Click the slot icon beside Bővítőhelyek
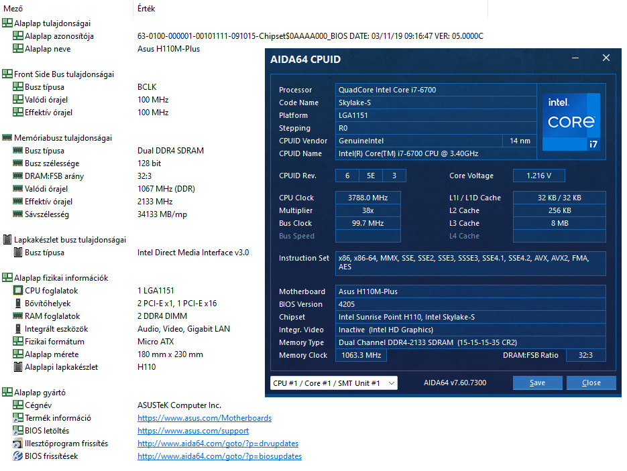The height and width of the screenshot is (471, 627). click(x=18, y=303)
